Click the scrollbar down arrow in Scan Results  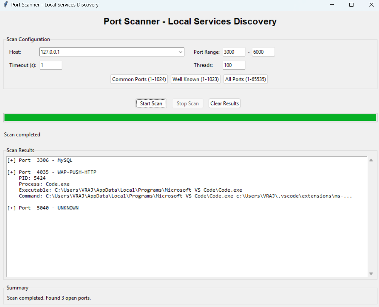[x=371, y=273]
